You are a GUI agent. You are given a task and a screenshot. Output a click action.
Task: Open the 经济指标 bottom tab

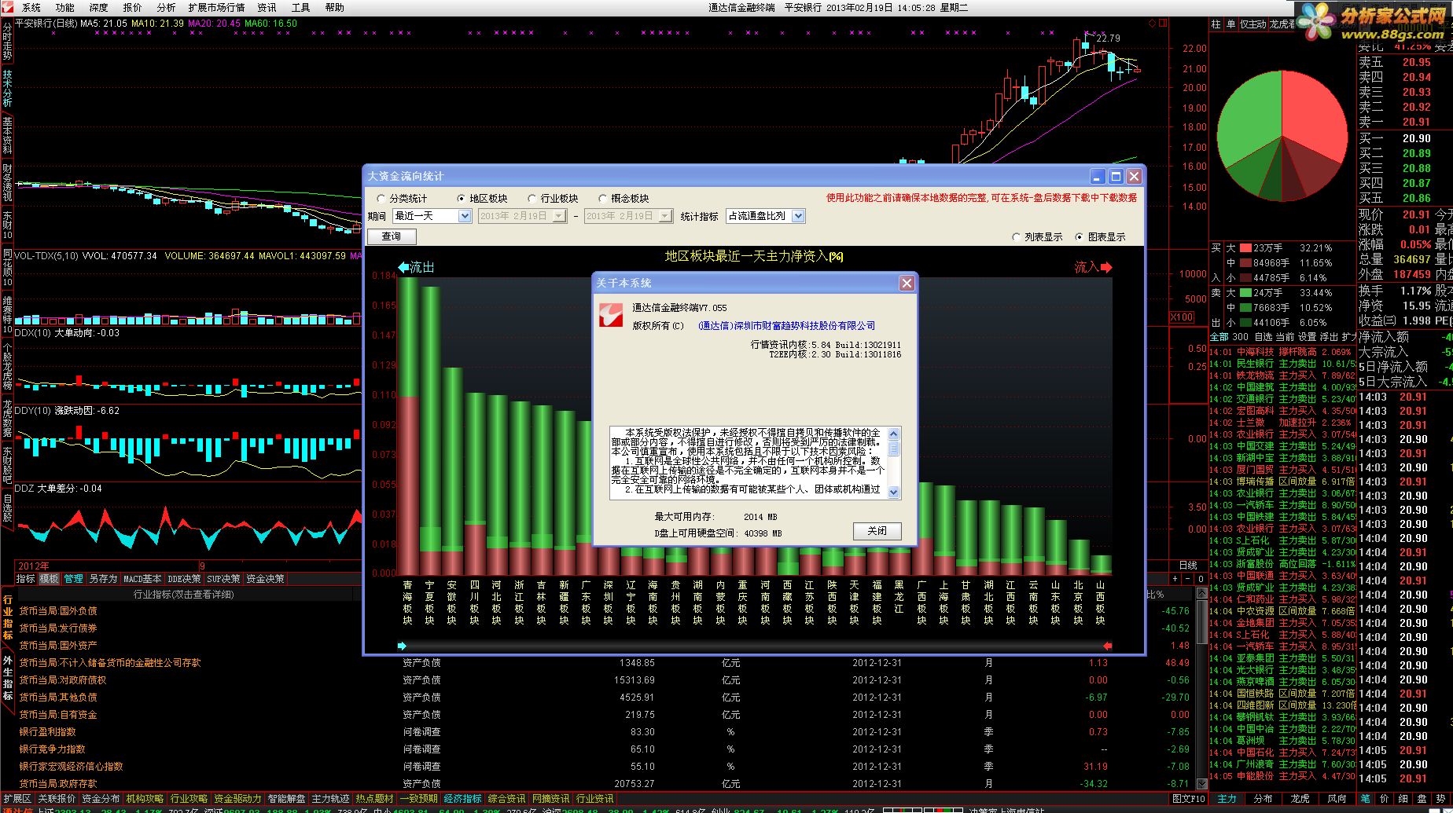coord(462,799)
